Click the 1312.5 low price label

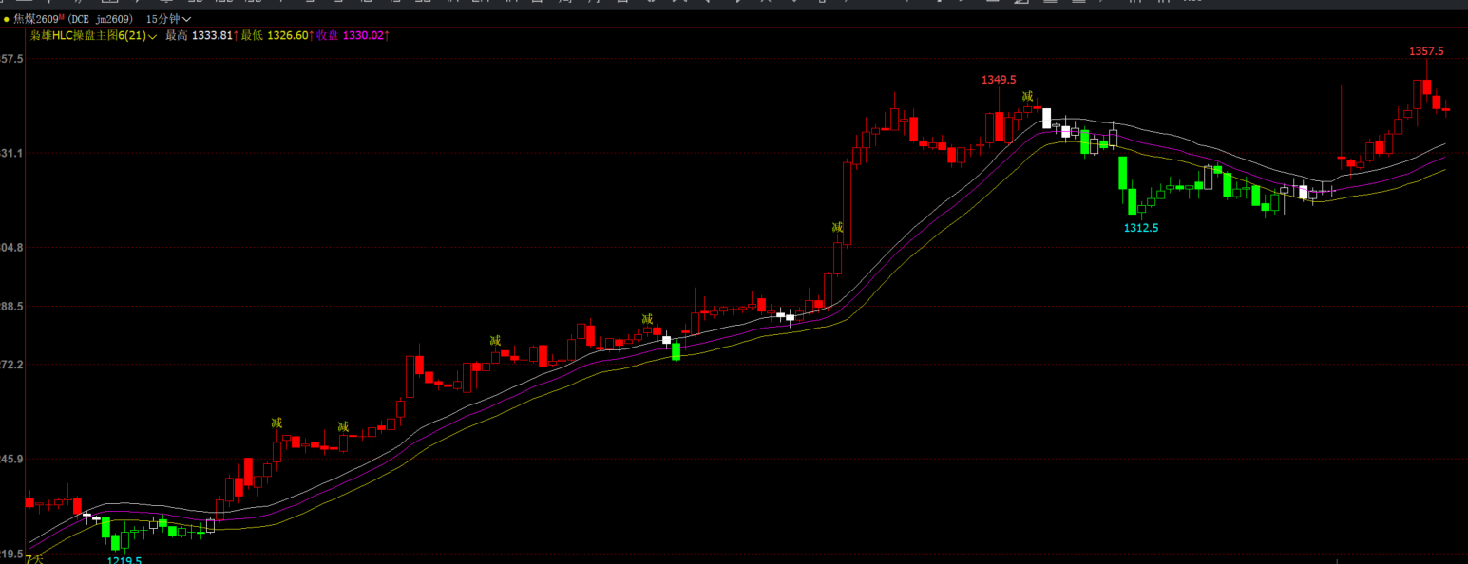click(1141, 228)
